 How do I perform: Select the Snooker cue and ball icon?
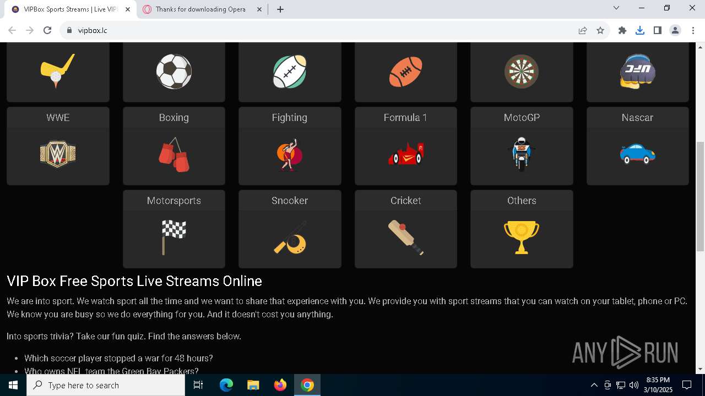pos(290,238)
